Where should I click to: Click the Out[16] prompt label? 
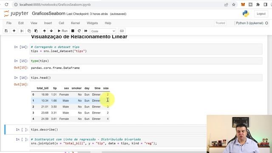pyautogui.click(x=21, y=84)
